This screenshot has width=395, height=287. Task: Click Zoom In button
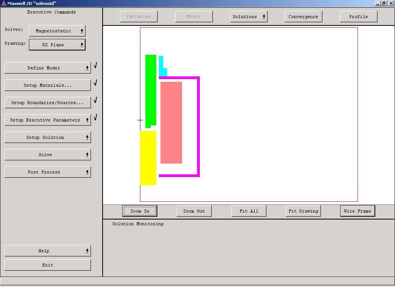click(140, 211)
